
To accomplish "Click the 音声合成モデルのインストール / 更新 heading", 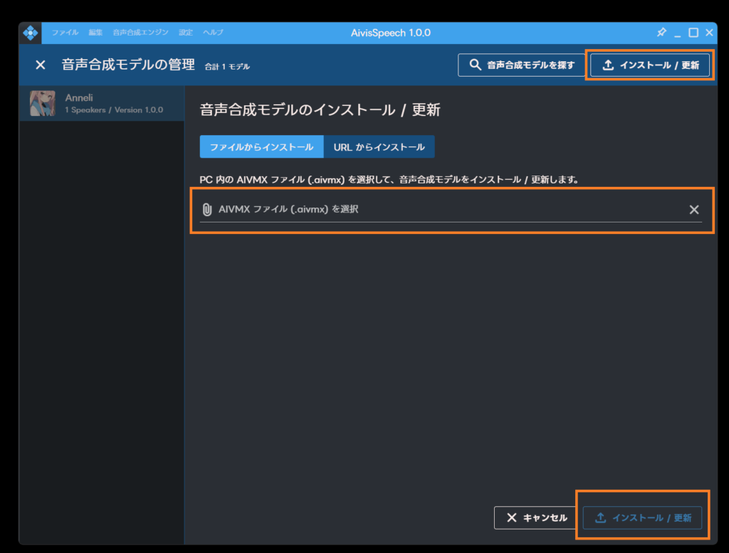I will coord(320,110).
